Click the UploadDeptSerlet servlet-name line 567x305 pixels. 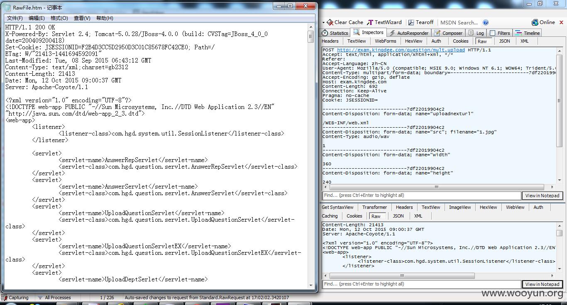(x=133, y=279)
